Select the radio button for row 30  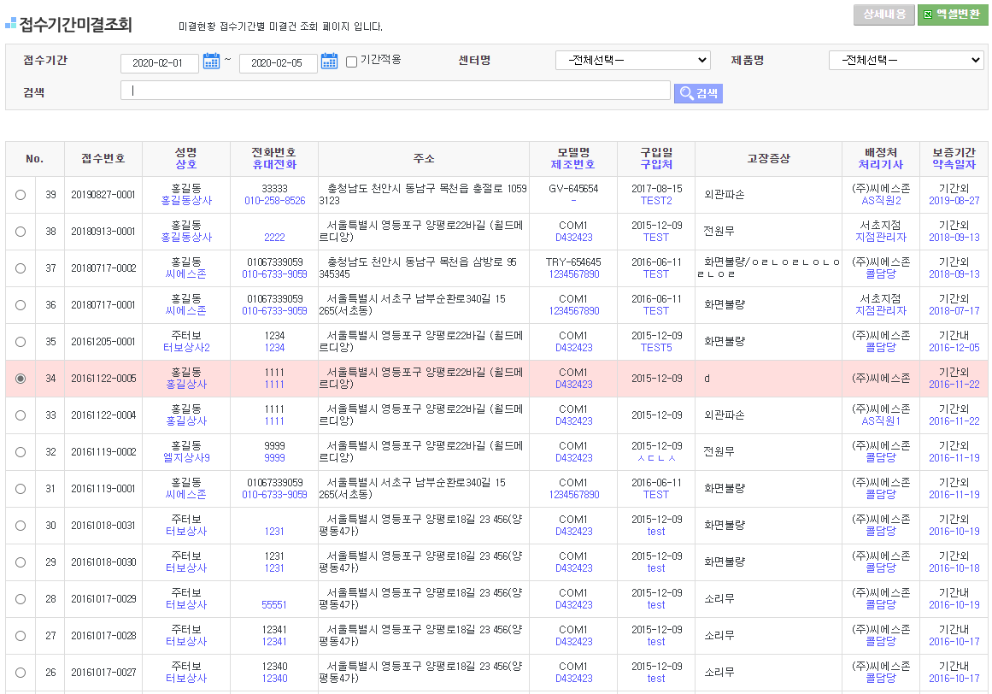click(x=21, y=526)
